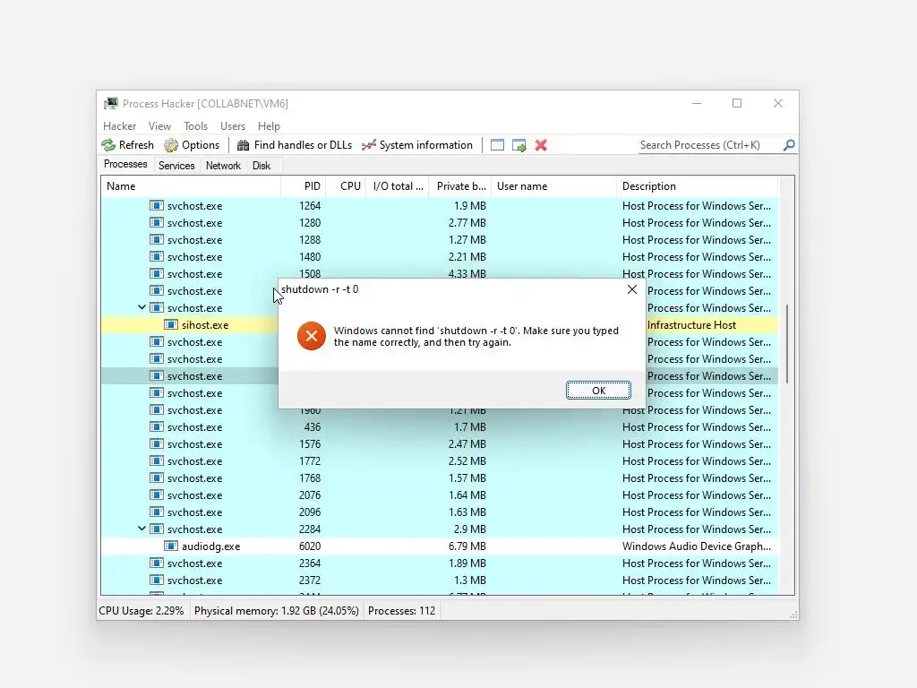Open the Tools menu
Viewport: 917px width, 688px height.
click(195, 126)
